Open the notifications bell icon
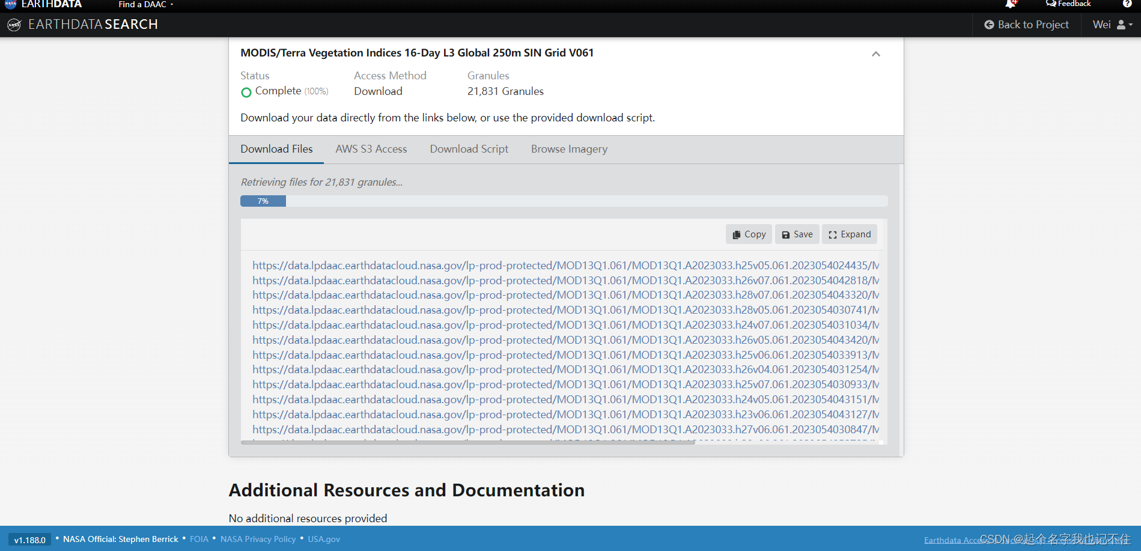 click(1011, 4)
